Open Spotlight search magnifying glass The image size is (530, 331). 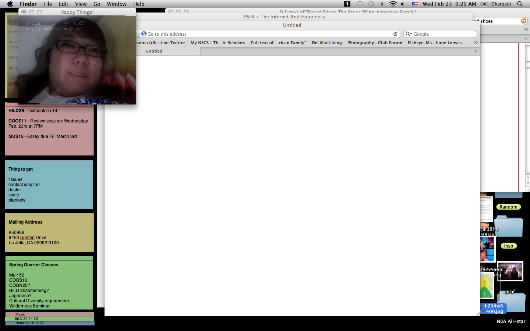[x=520, y=4]
